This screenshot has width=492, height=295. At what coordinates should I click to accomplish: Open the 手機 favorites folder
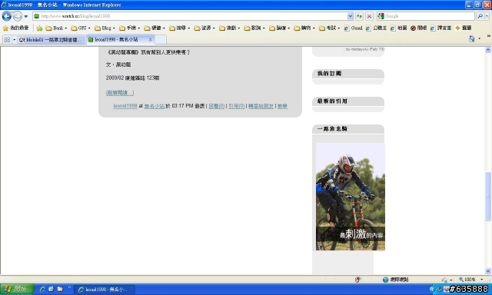(129, 28)
